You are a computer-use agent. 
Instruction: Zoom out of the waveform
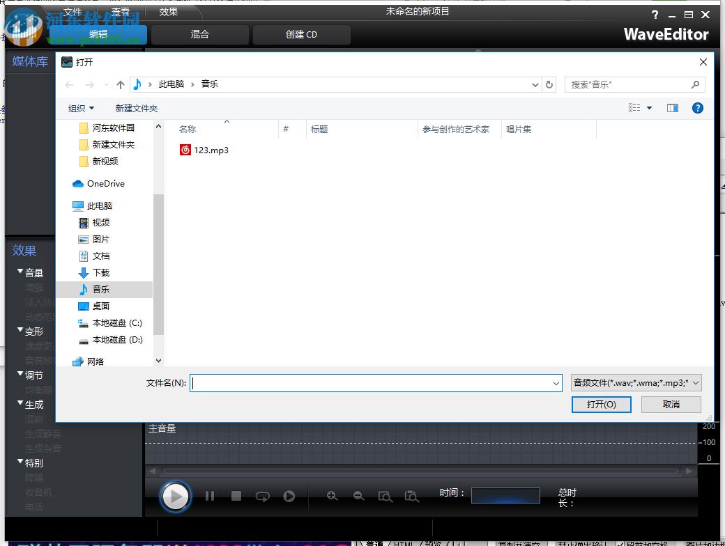click(x=358, y=496)
